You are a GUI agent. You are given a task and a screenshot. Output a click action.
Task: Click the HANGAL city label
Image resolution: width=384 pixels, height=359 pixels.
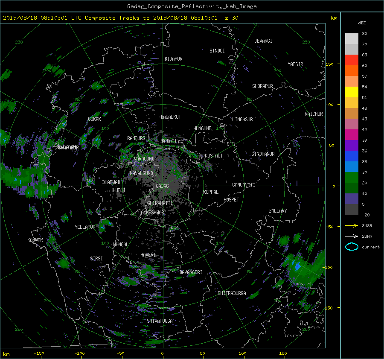point(120,245)
